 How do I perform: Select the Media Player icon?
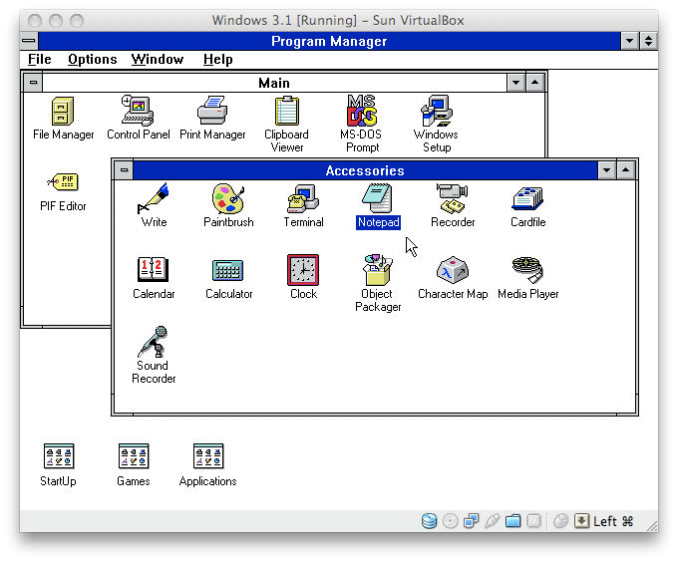pos(527,270)
